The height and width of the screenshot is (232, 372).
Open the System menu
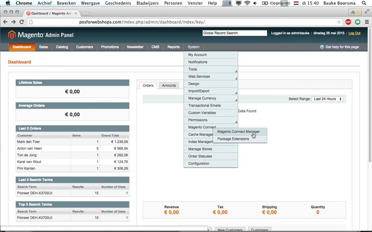[193, 47]
